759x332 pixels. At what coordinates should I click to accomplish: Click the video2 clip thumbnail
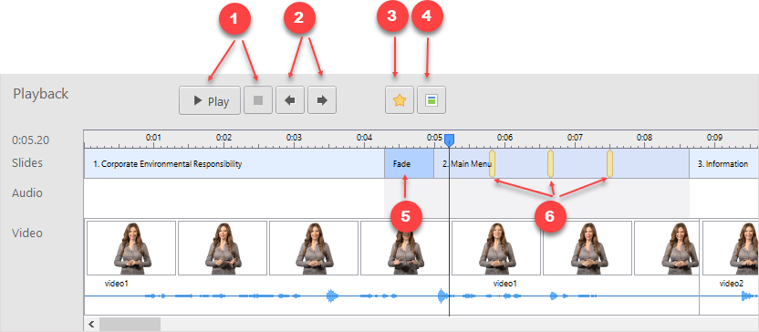coord(731,248)
